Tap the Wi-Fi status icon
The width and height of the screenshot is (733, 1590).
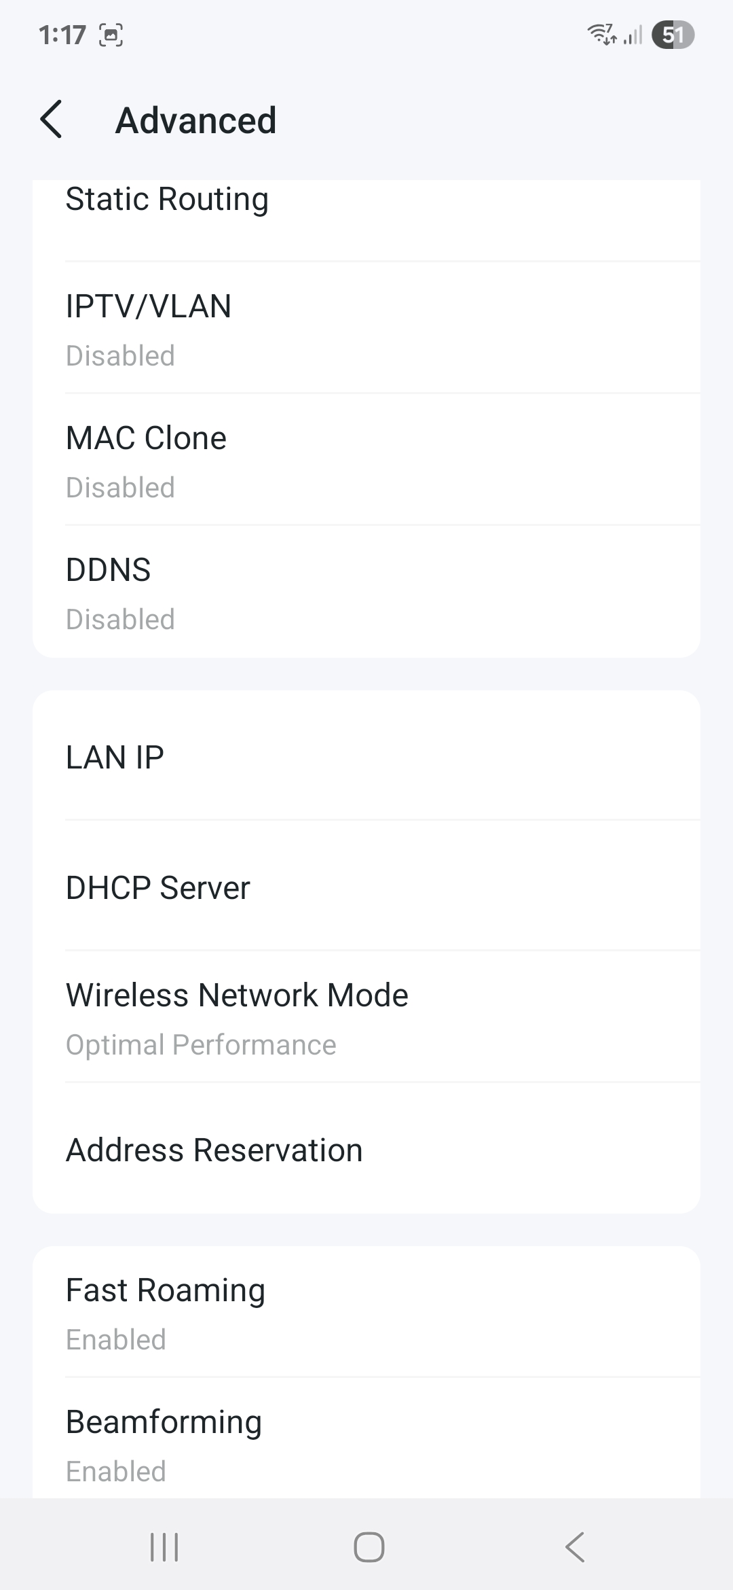[x=601, y=34]
